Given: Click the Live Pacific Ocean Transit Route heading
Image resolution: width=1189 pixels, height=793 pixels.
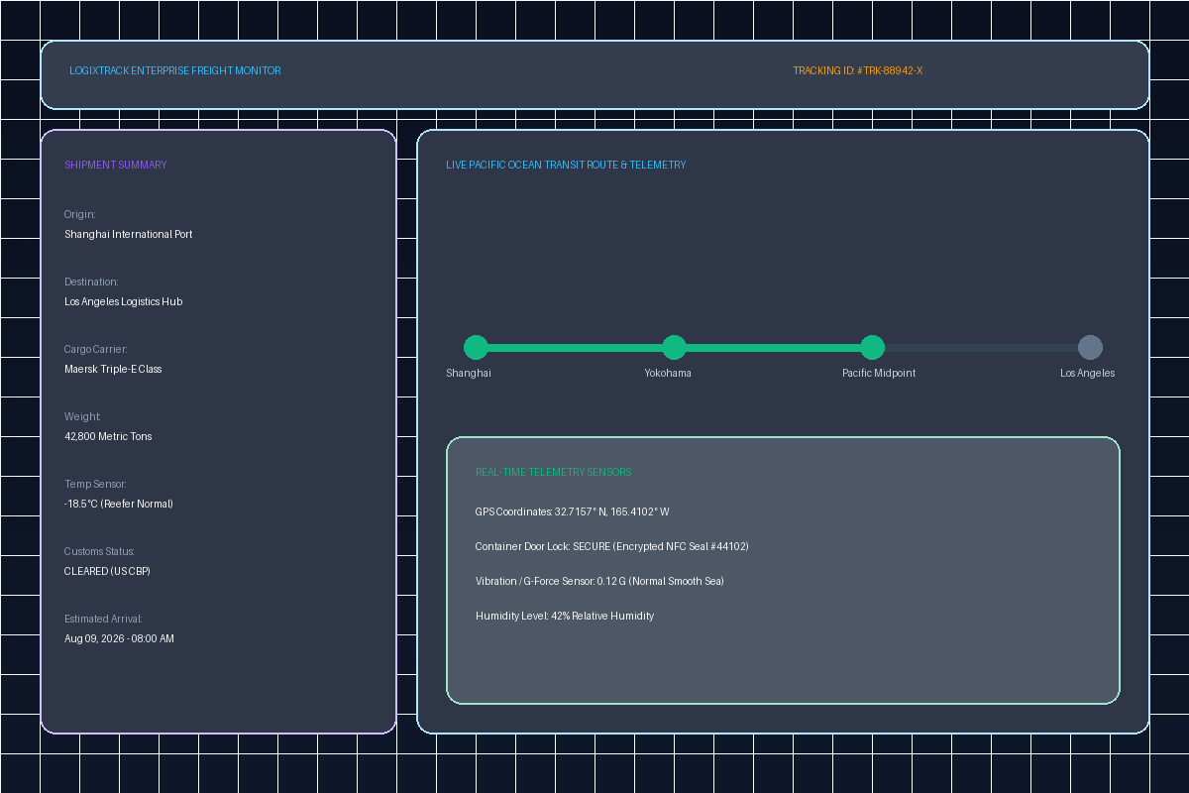Looking at the screenshot, I should (x=566, y=165).
